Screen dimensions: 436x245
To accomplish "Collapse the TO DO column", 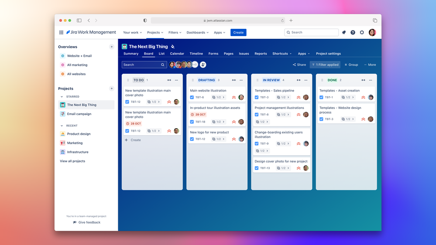I will click(169, 80).
